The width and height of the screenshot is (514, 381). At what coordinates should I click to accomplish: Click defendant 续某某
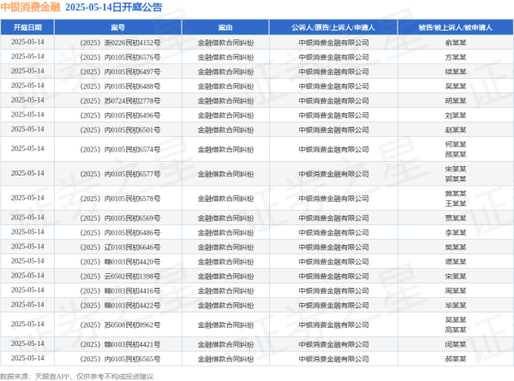[456, 72]
